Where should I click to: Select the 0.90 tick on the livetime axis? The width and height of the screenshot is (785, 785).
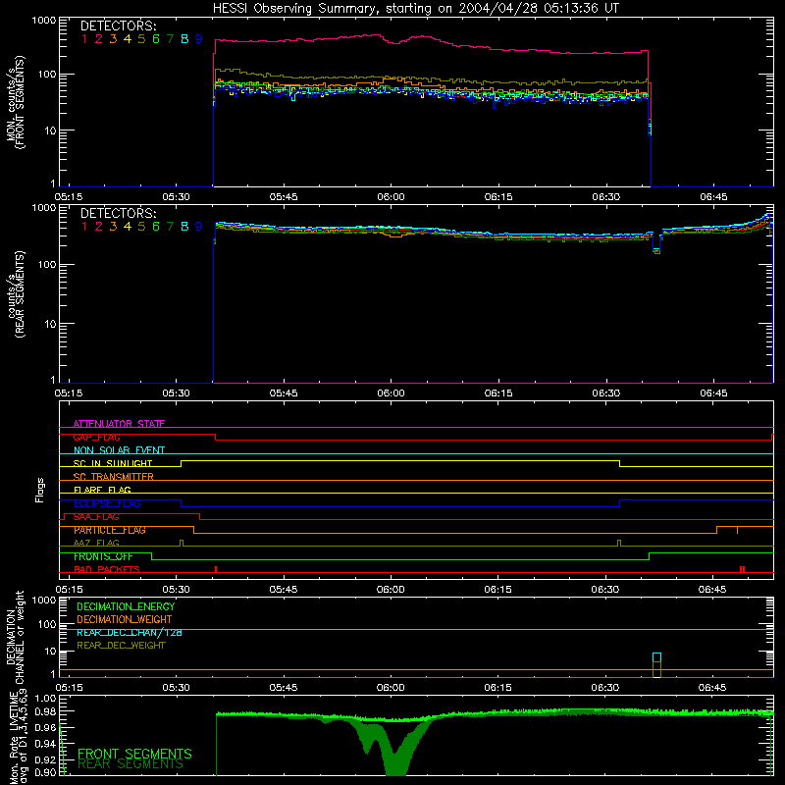pyautogui.click(x=45, y=772)
